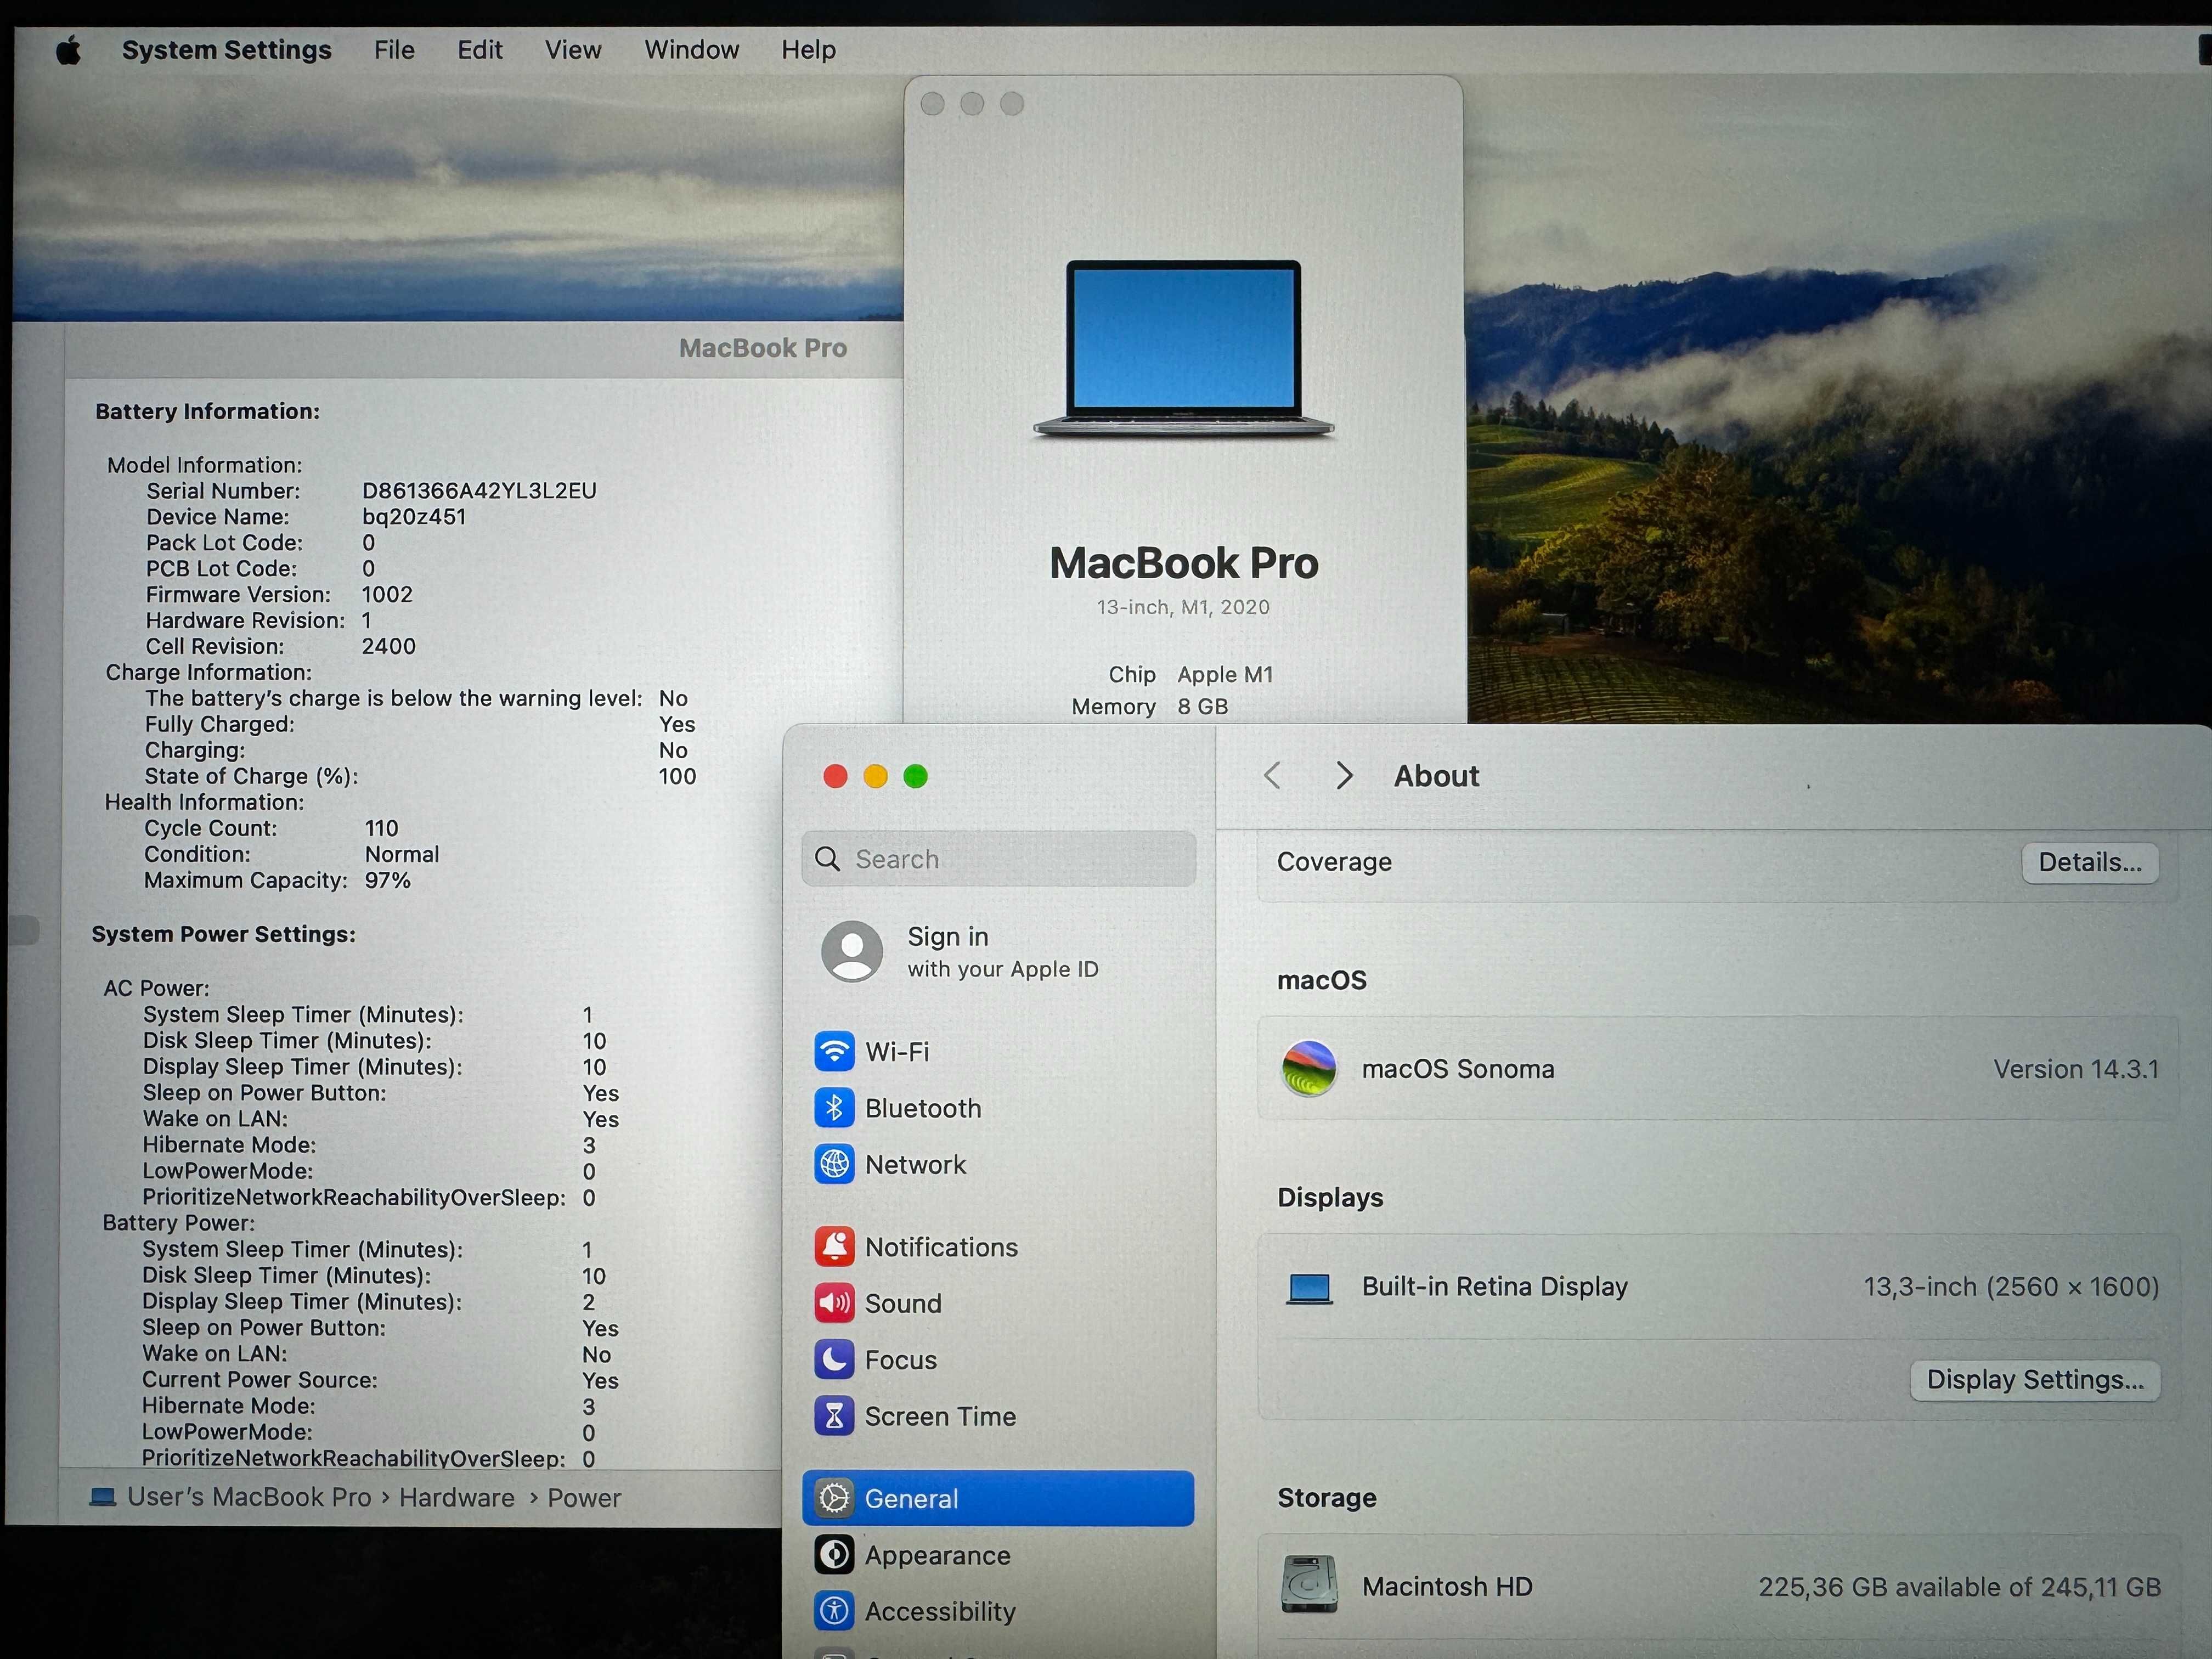Click the Battery Information heading

pos(207,411)
